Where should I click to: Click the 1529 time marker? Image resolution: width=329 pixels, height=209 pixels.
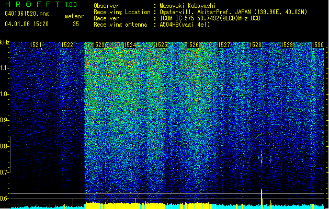point(287,45)
